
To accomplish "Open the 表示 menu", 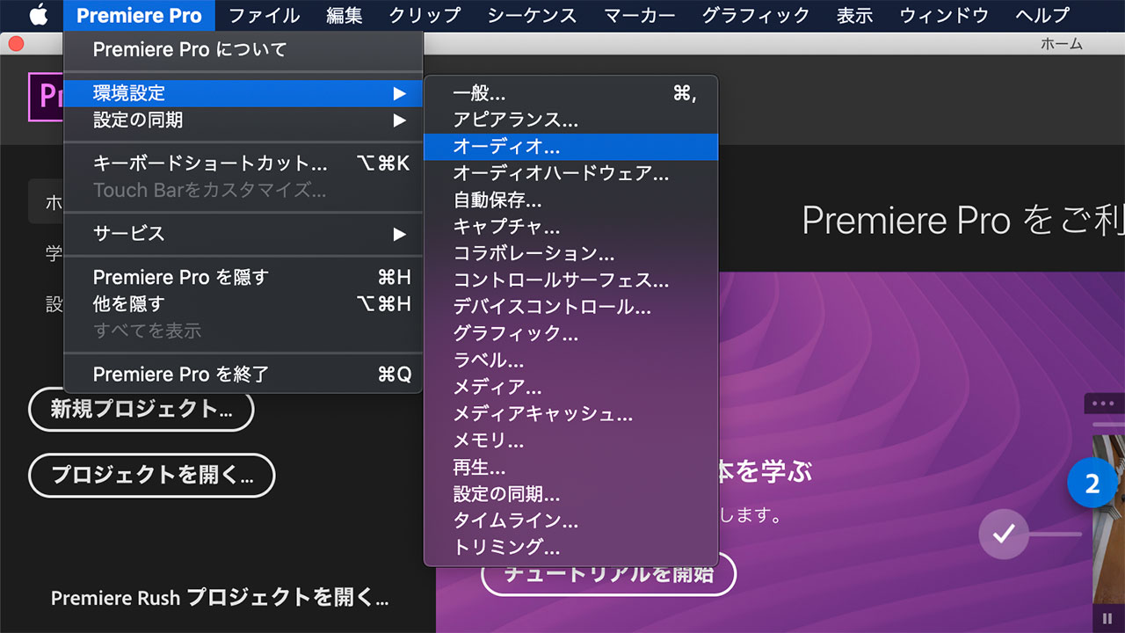I will [854, 15].
